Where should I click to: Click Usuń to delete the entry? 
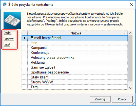(7, 45)
